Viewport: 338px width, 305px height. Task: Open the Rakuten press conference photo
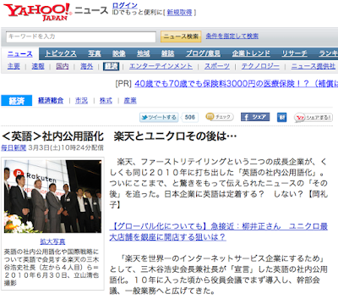pos(52,197)
